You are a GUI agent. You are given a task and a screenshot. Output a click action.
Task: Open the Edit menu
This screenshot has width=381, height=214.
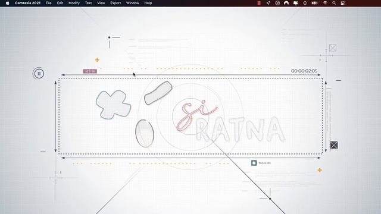(x=60, y=3)
